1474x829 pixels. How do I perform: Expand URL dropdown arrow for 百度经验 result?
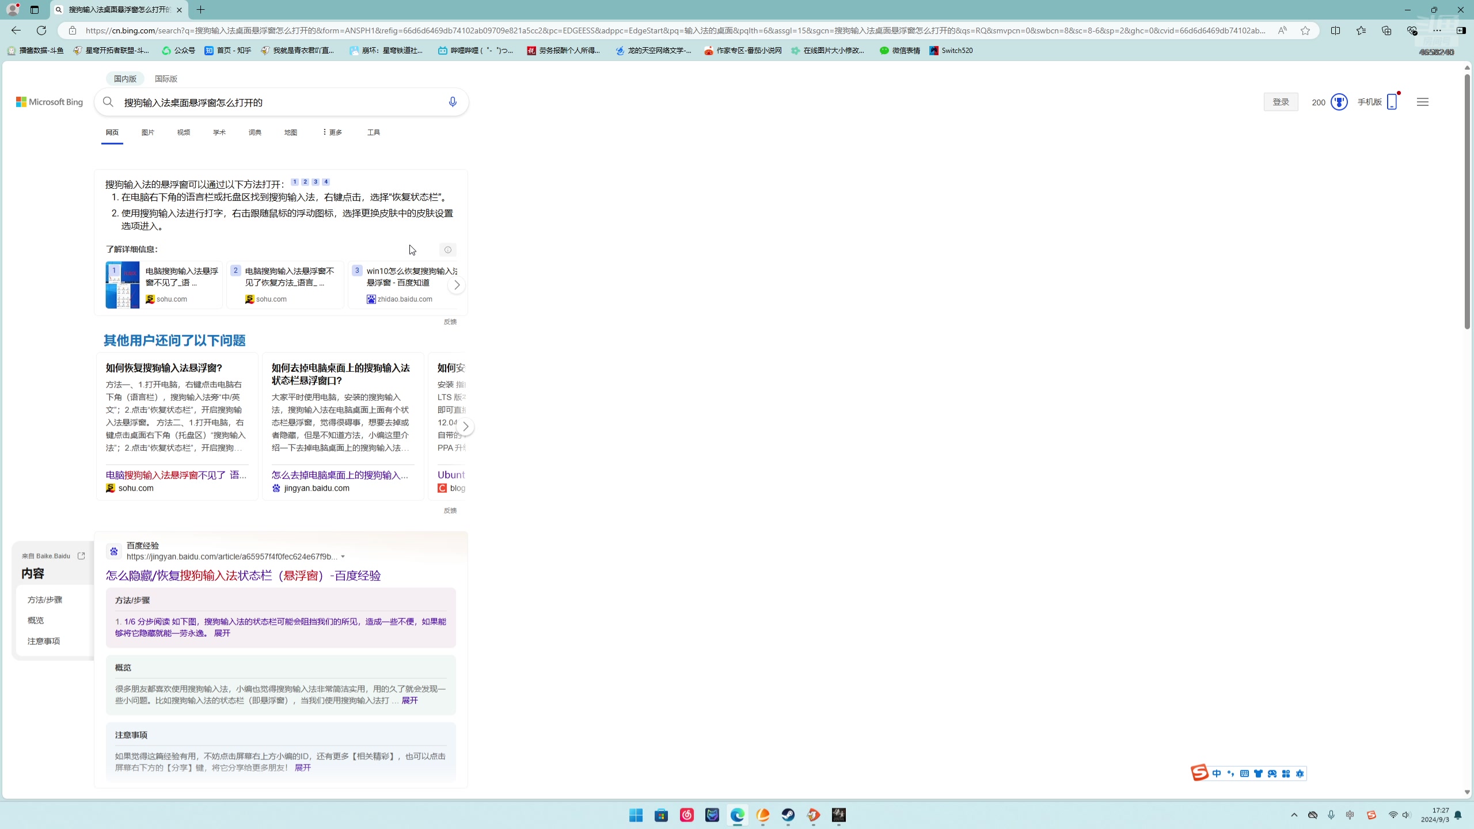pyautogui.click(x=343, y=557)
